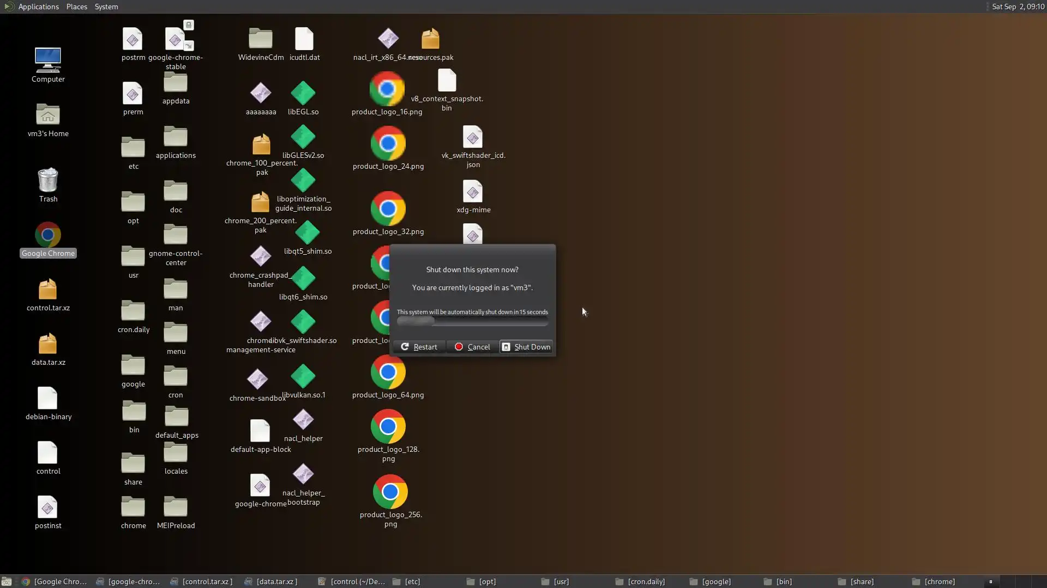Image resolution: width=1047 pixels, height=588 pixels.
Task: Cancel the shutdown dialog
Action: 472,347
